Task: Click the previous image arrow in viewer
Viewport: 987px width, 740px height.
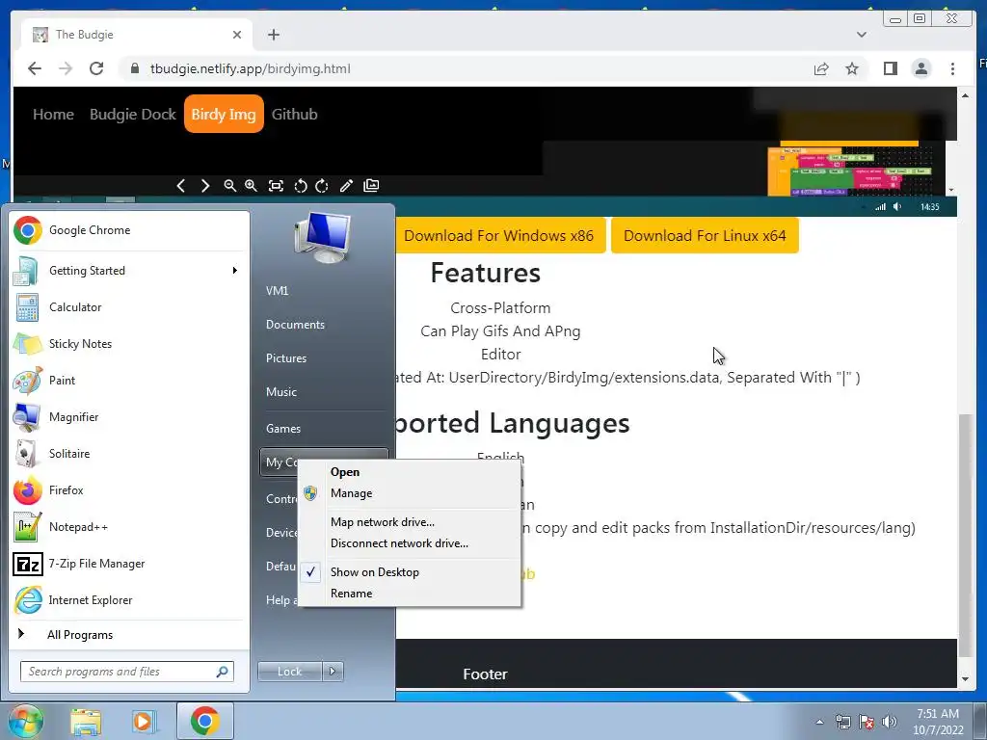Action: pyautogui.click(x=181, y=186)
